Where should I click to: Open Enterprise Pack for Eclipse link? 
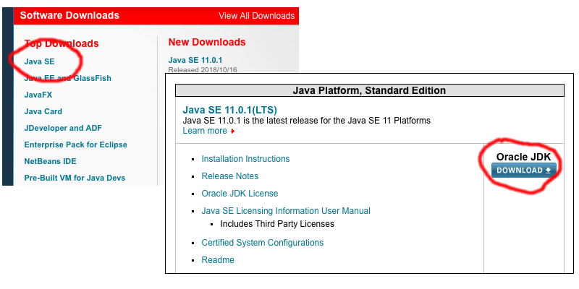(x=76, y=144)
